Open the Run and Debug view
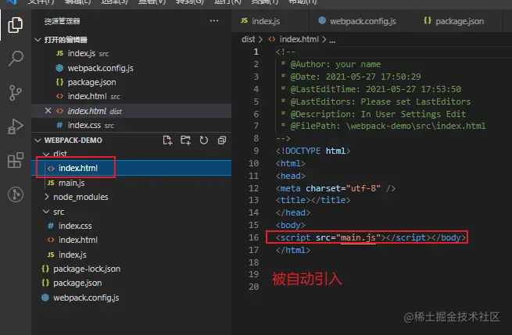This screenshot has width=512, height=335. pyautogui.click(x=16, y=127)
